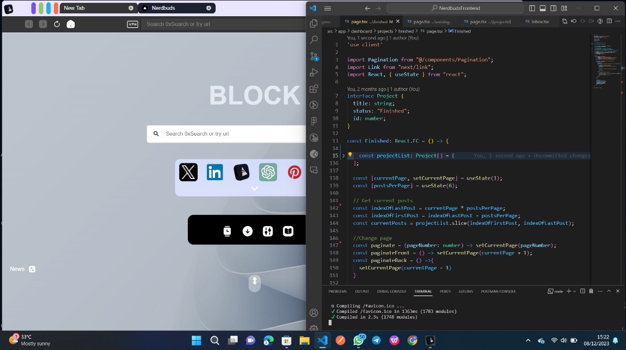Open editor More Actions ellipsis
This screenshot has height=350, width=626.
point(618,21)
